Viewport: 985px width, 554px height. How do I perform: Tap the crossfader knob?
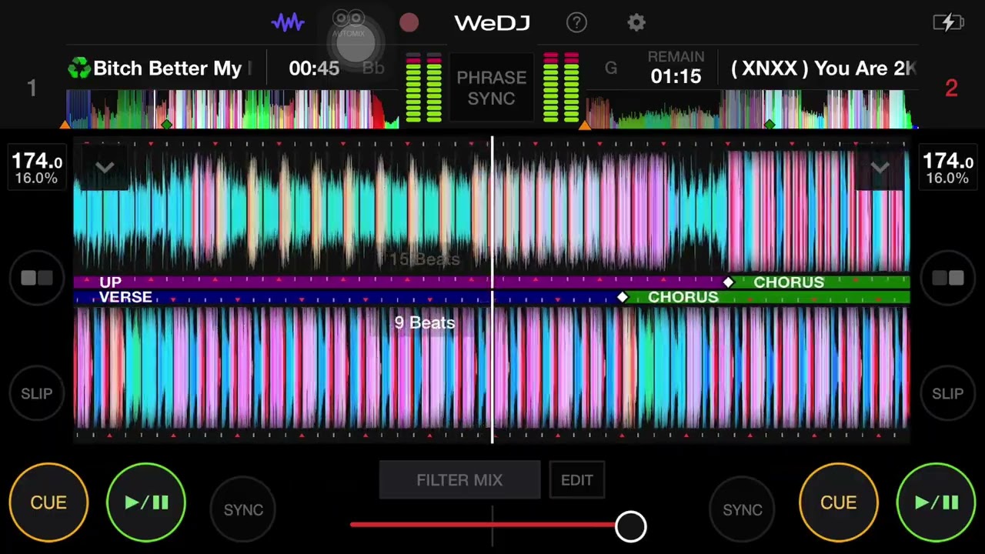631,526
